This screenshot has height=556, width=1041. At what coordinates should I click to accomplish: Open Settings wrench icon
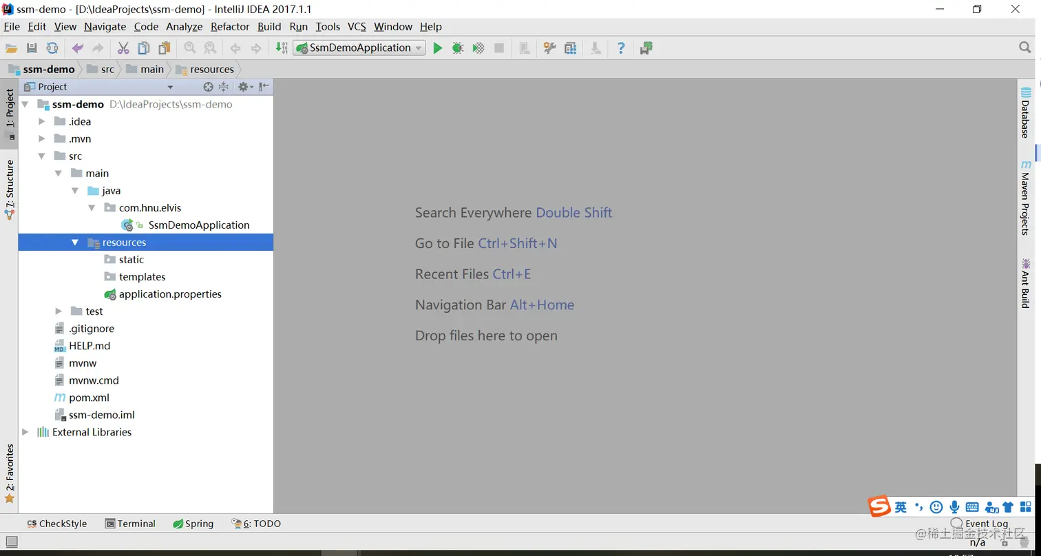coord(549,48)
